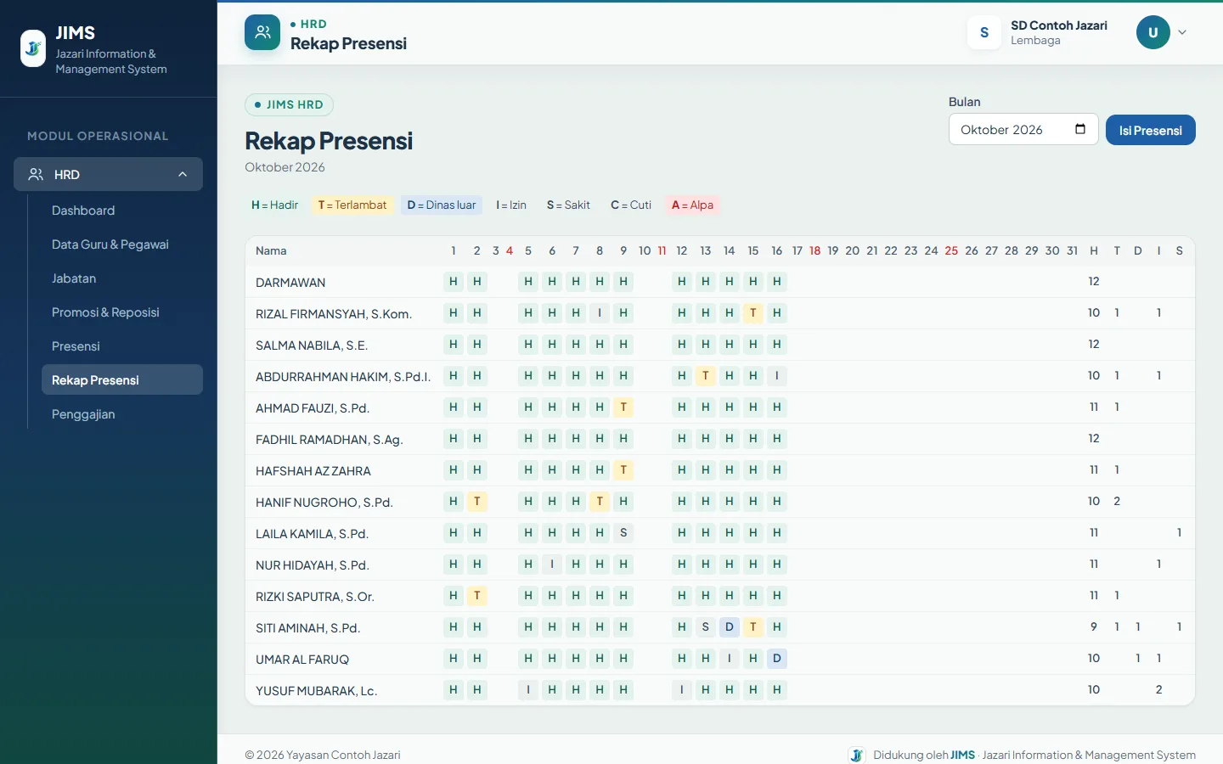Select Rekap Presensi in sidebar
Viewport: 1223px width, 764px height.
tap(122, 379)
